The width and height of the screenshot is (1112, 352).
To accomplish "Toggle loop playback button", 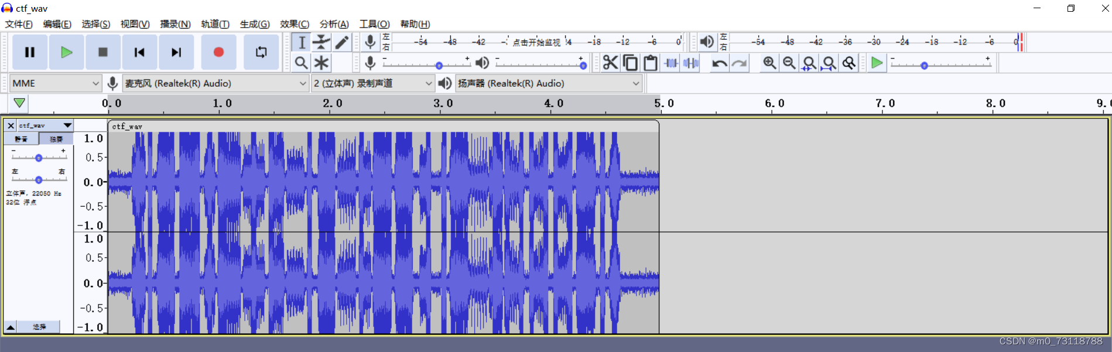I will (261, 52).
